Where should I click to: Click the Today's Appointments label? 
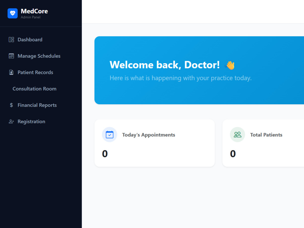[x=149, y=135]
